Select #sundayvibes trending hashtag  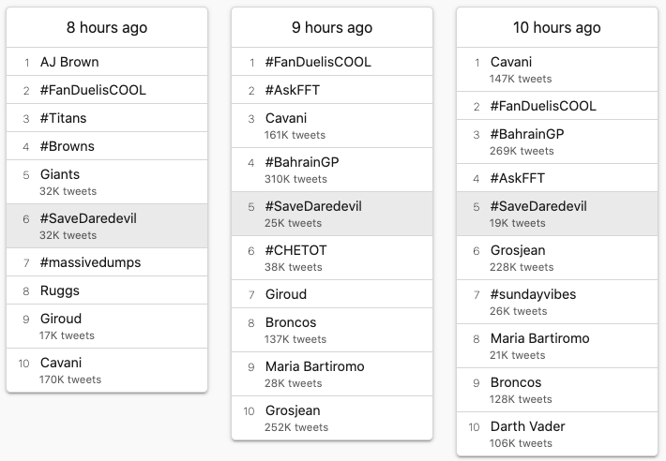(x=557, y=302)
